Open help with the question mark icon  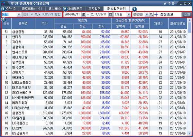(170, 4)
